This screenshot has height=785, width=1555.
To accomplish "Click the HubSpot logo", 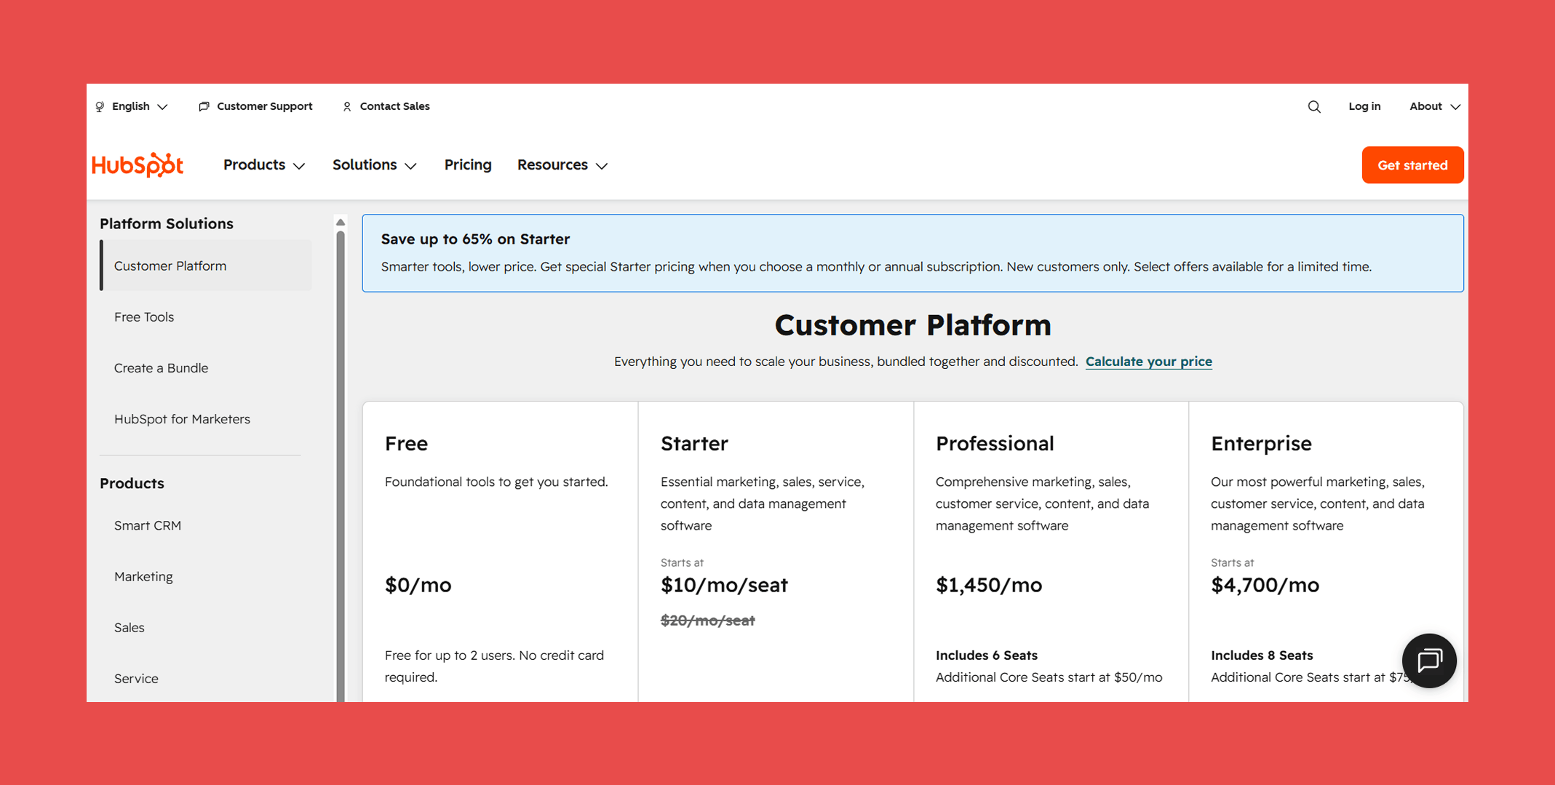I will tap(138, 165).
